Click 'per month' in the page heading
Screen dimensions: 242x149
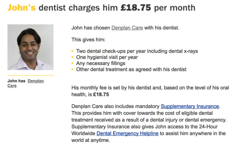(x=175, y=8)
